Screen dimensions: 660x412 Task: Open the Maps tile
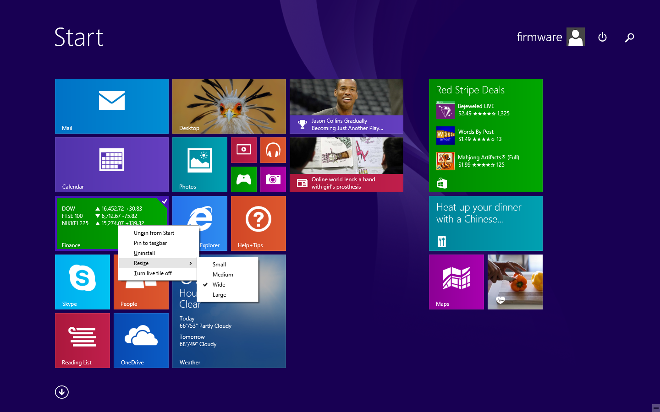(456, 282)
